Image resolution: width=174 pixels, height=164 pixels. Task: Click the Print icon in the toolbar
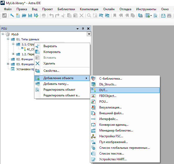click(x=43, y=15)
